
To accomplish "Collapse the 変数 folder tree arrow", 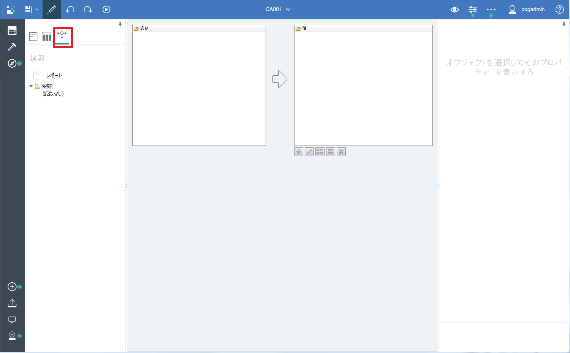I will (x=31, y=86).
